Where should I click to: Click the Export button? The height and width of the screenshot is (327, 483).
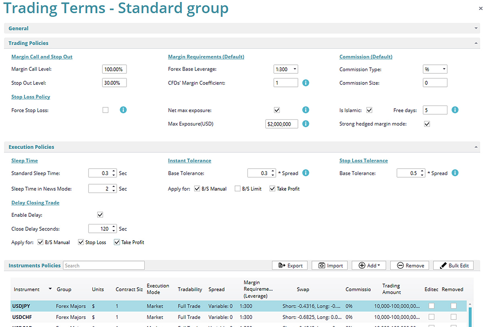(290, 265)
